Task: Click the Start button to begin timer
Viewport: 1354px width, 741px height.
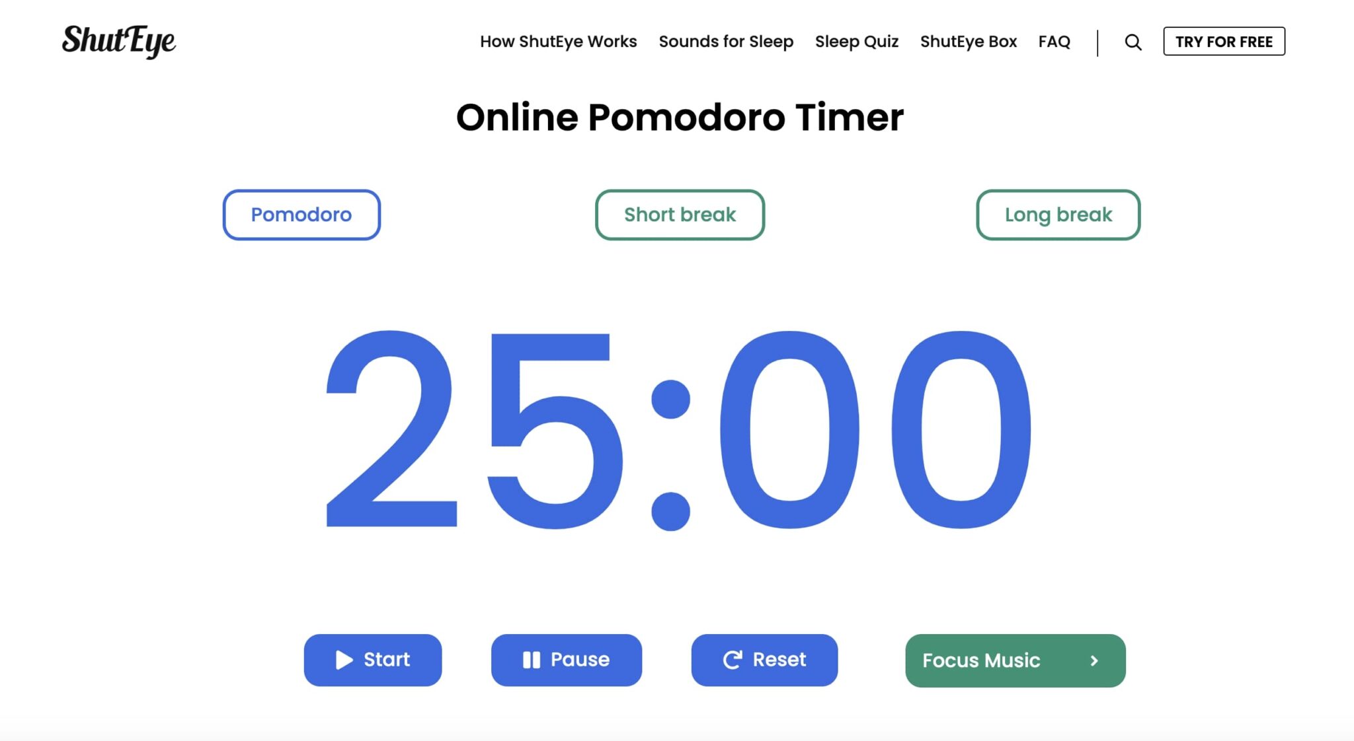Action: [x=372, y=660]
